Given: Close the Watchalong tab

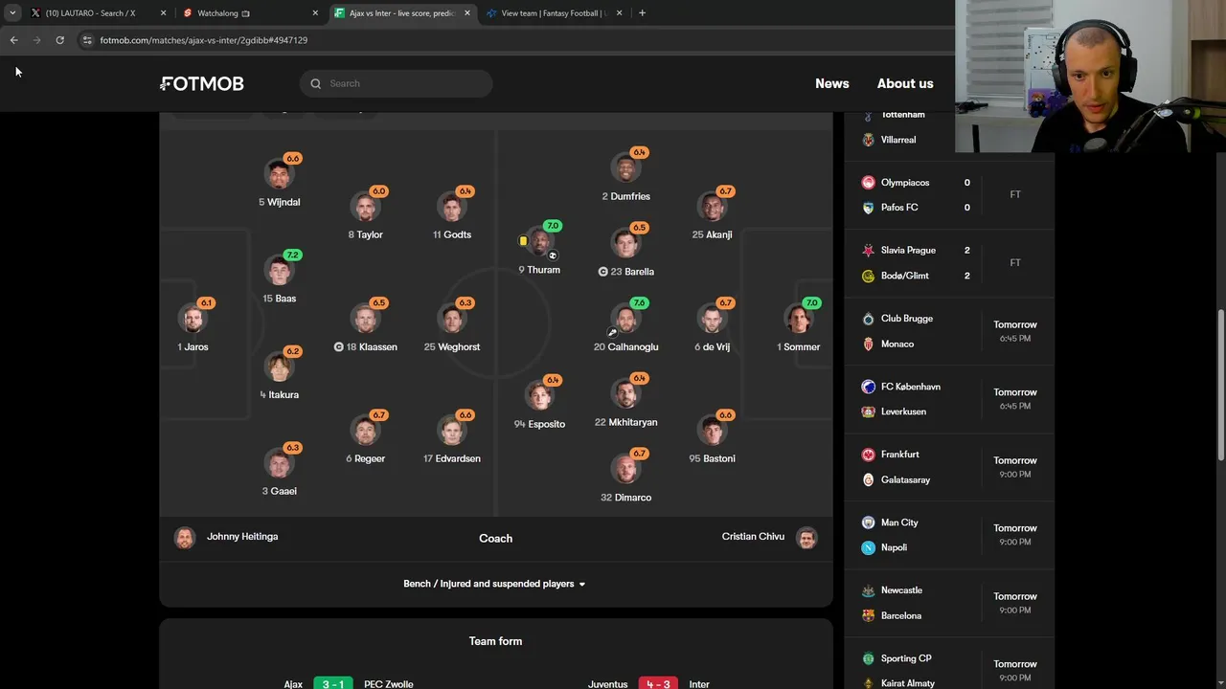Looking at the screenshot, I should click(315, 13).
